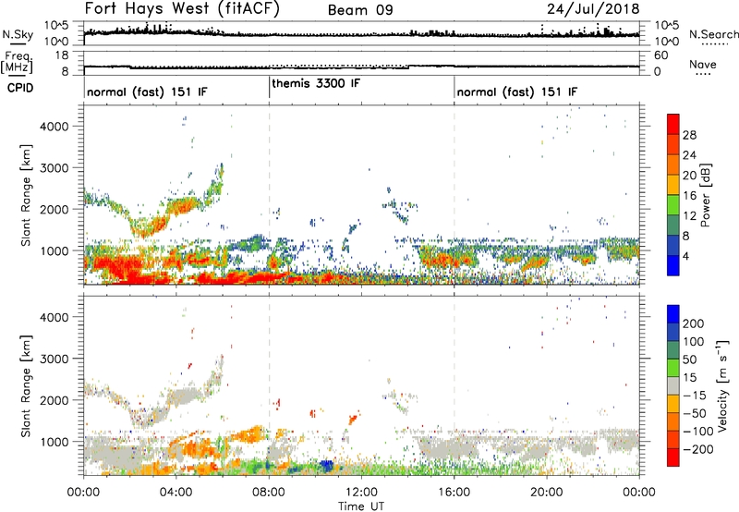739x512 pixels.
Task: Click the '08:00' time axis label
Action: point(269,493)
